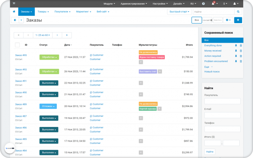Delete the Action required saved search
253x158 pixels.
241,56
